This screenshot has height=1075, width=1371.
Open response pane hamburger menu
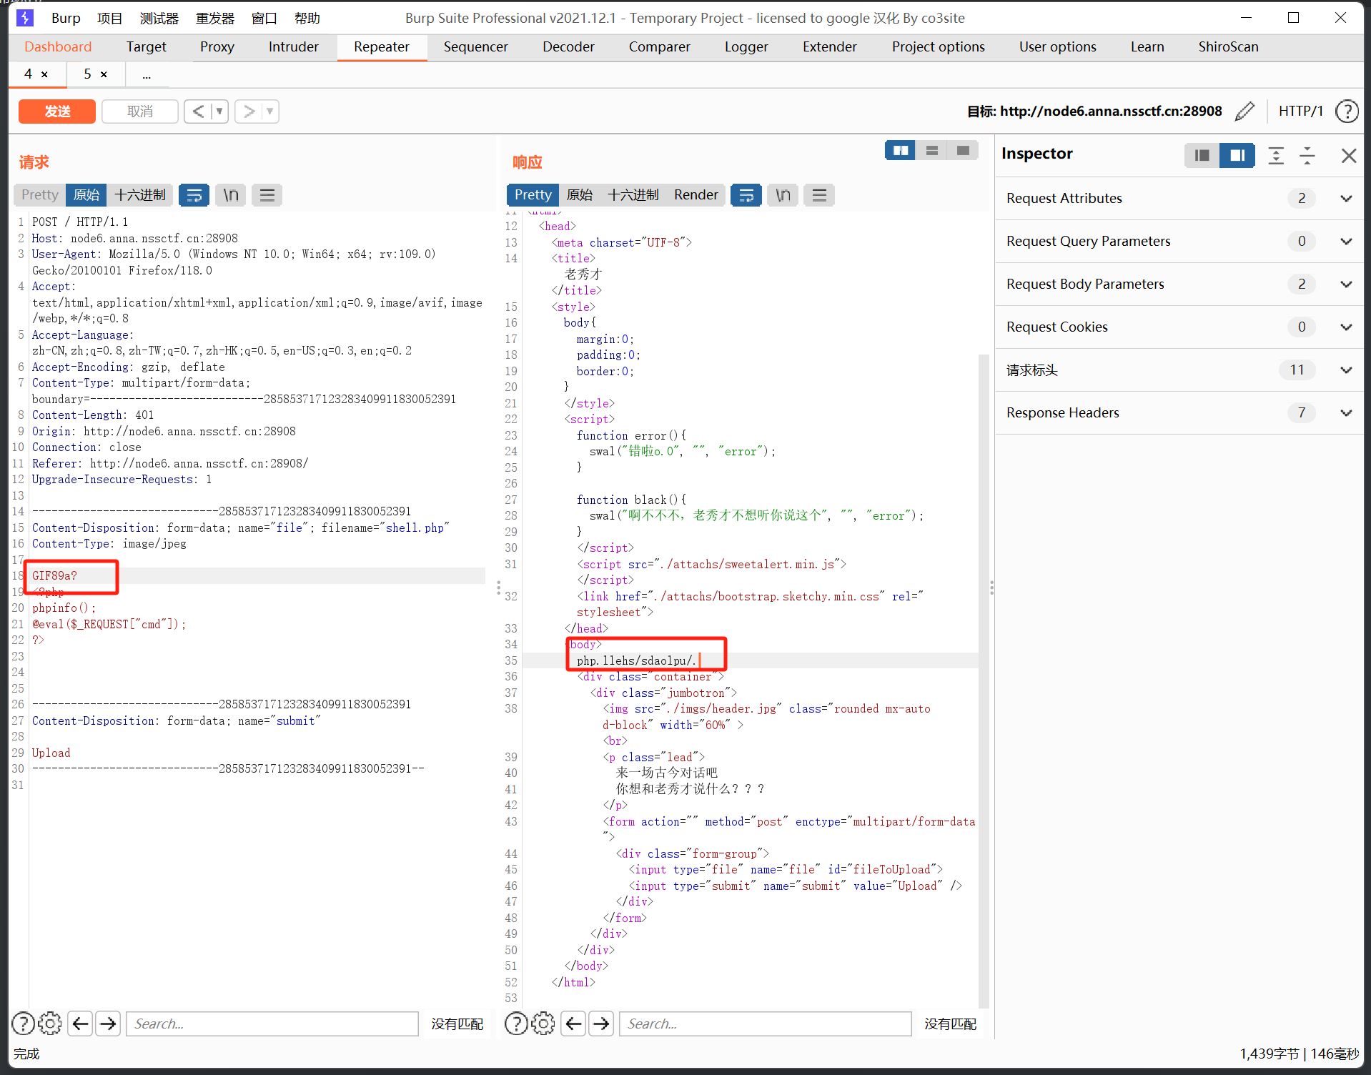click(819, 195)
